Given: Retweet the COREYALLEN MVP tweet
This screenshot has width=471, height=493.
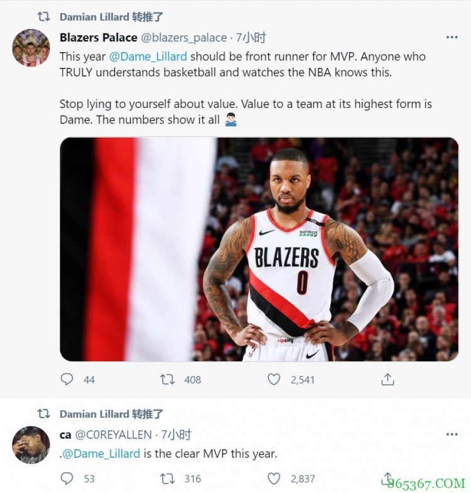Looking at the screenshot, I should (167, 479).
